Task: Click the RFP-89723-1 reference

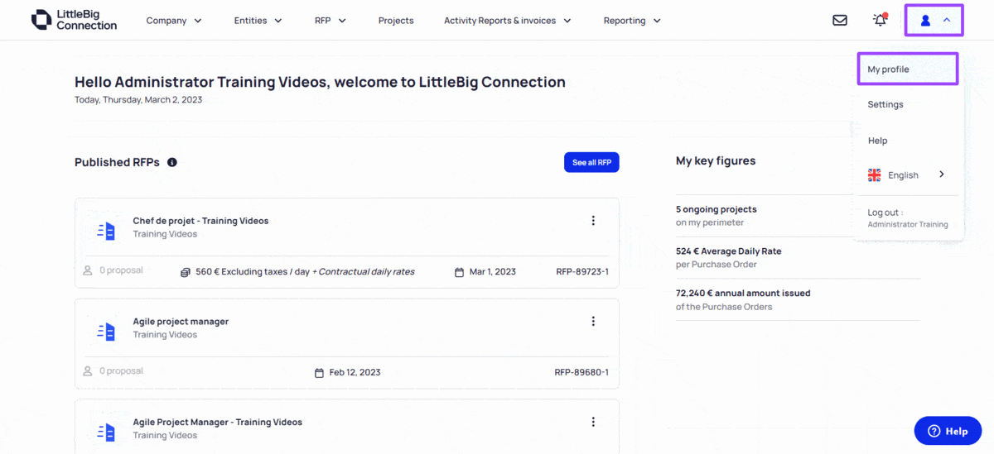Action: [x=582, y=272]
